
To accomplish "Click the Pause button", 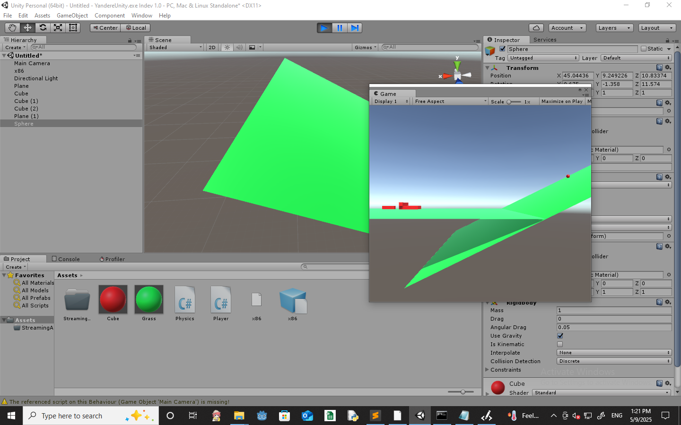I will tap(340, 28).
